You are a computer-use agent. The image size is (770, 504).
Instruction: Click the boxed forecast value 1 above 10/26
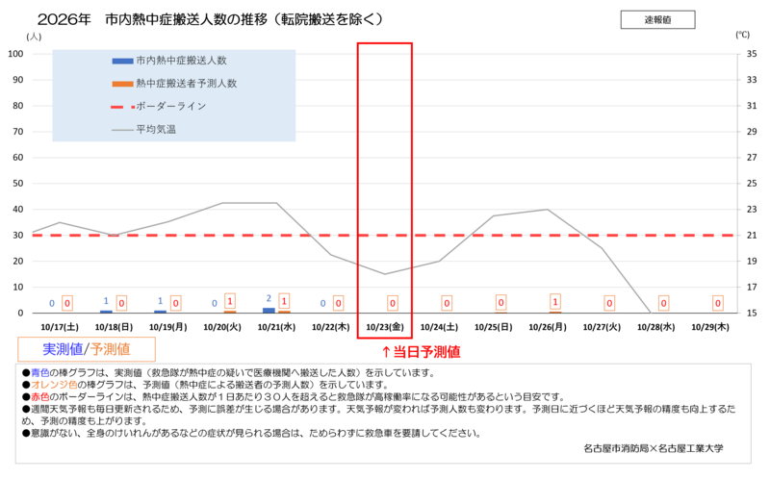click(x=555, y=301)
